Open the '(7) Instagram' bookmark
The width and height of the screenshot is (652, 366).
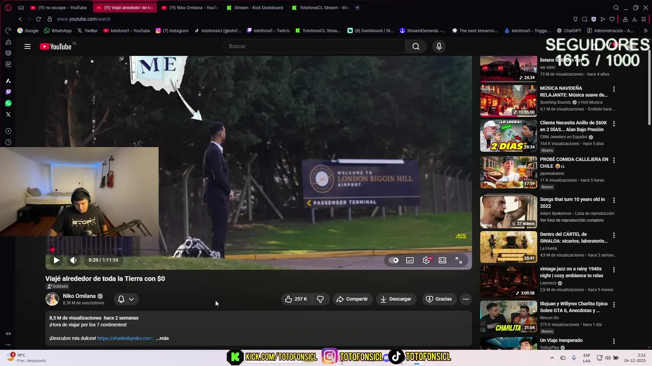click(x=172, y=30)
